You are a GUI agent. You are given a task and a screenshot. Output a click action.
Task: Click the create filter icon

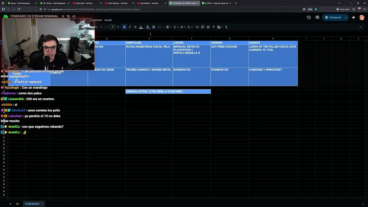point(213,27)
